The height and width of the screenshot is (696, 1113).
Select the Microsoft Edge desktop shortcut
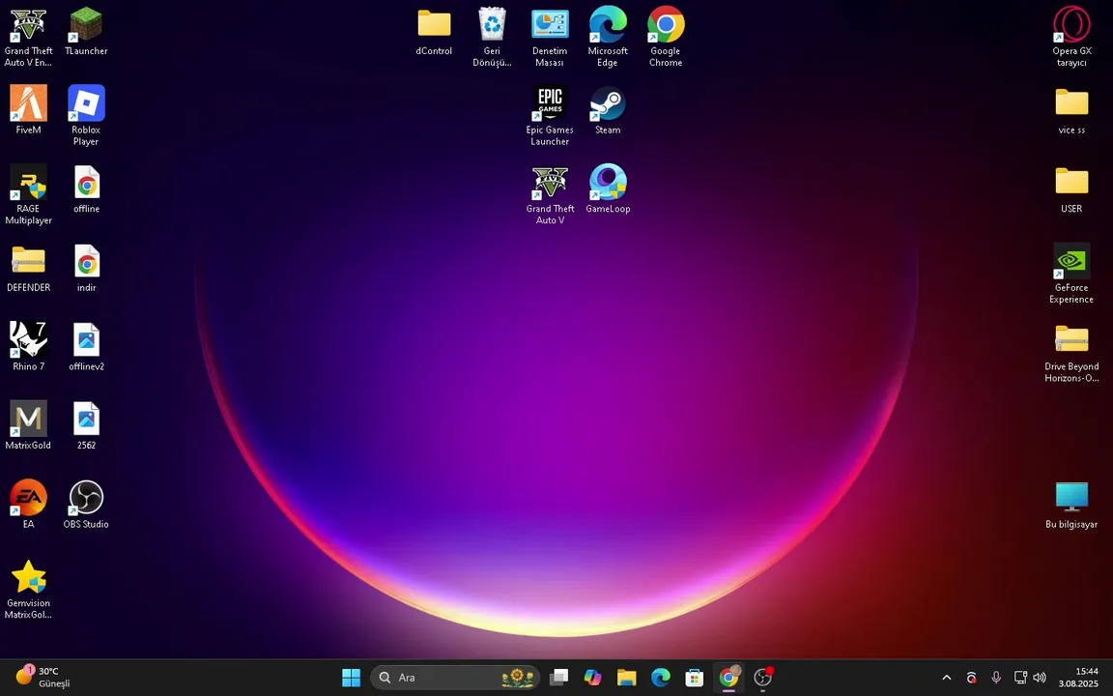[608, 37]
